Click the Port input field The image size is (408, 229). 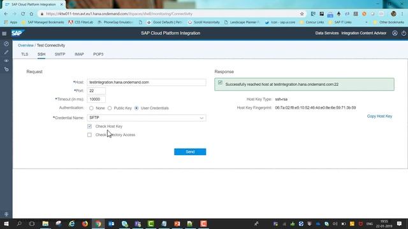pos(96,91)
